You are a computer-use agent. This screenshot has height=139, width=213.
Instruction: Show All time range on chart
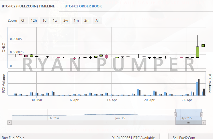click(x=97, y=21)
